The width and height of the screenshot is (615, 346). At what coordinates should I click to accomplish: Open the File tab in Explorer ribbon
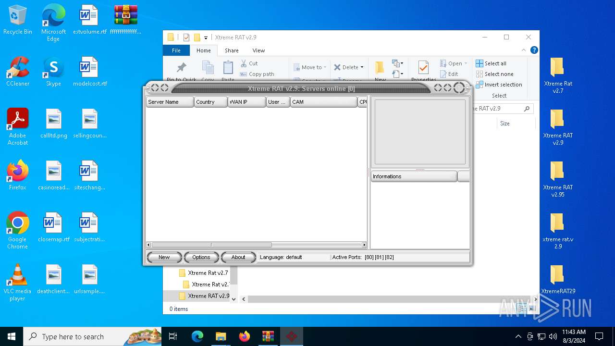176,50
